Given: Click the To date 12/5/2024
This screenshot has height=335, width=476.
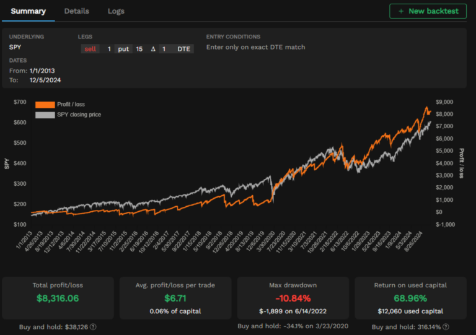Looking at the screenshot, I should coord(45,80).
